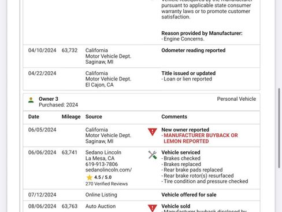Click red warning icon beside New owner reported
This screenshot has height=212, width=282.
click(x=153, y=132)
